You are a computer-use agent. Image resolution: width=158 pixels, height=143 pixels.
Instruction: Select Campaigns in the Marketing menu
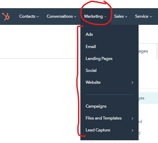(x=96, y=106)
